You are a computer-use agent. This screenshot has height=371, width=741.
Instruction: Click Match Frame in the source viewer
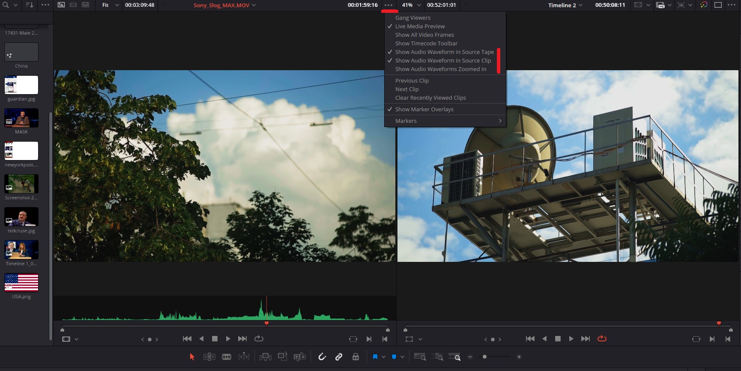[353, 339]
